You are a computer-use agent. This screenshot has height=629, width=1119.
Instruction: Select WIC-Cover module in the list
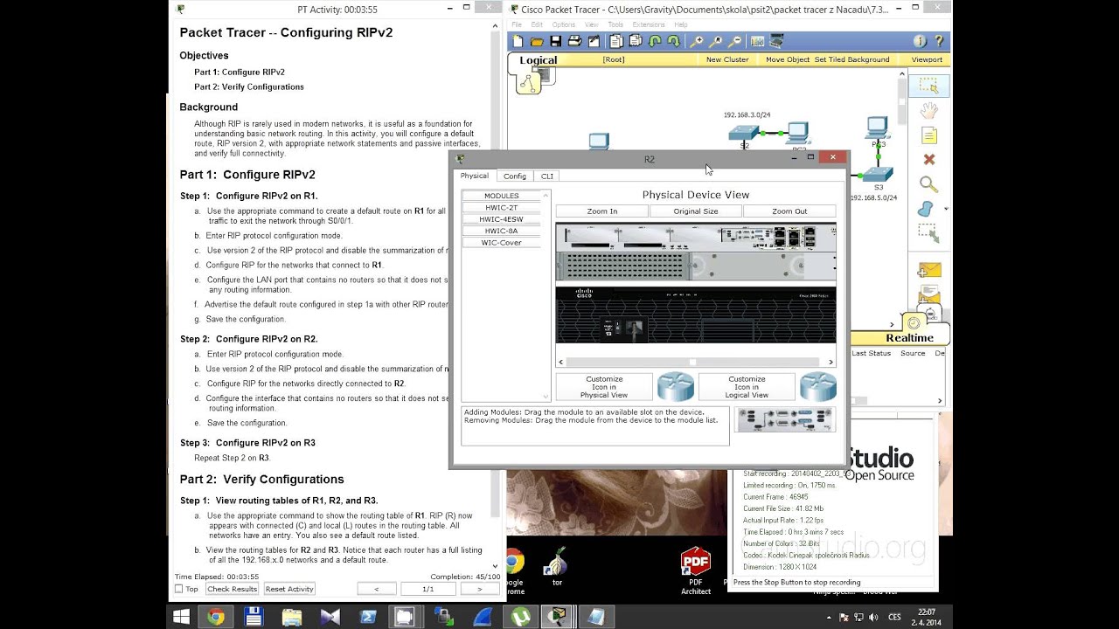click(501, 243)
